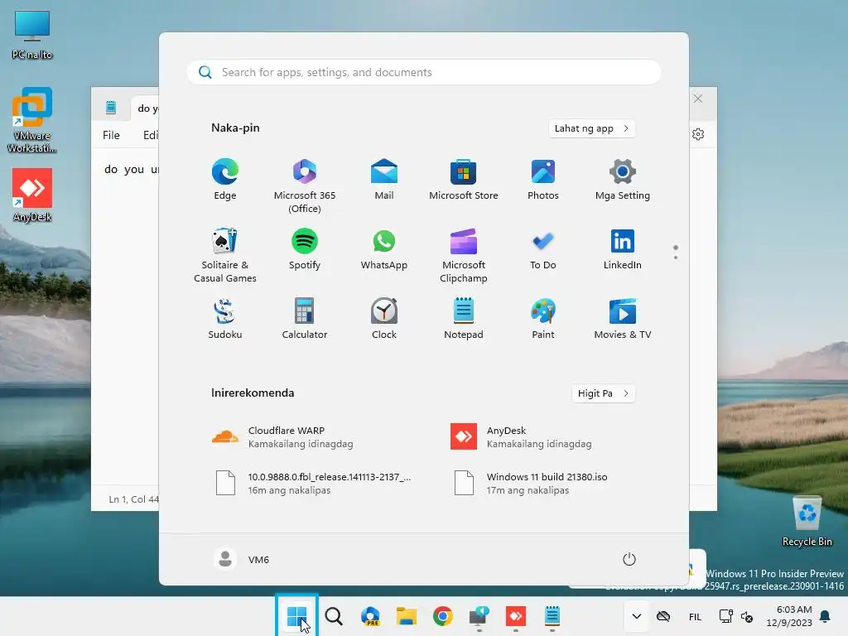Show hidden system tray icons chevron

coord(637,616)
